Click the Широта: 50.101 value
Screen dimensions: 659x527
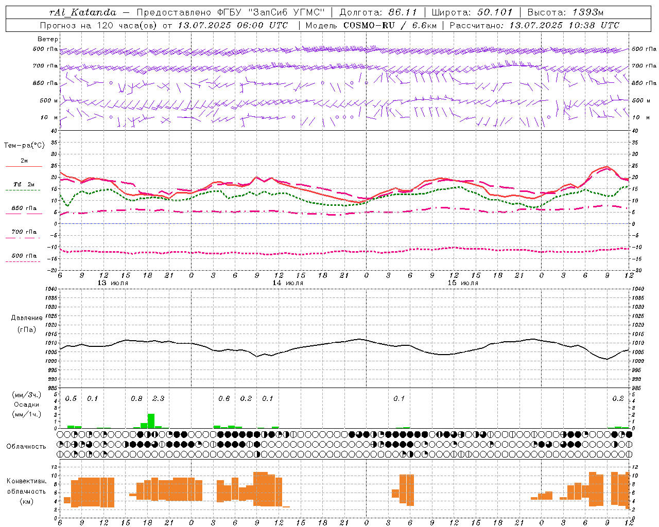click(472, 12)
